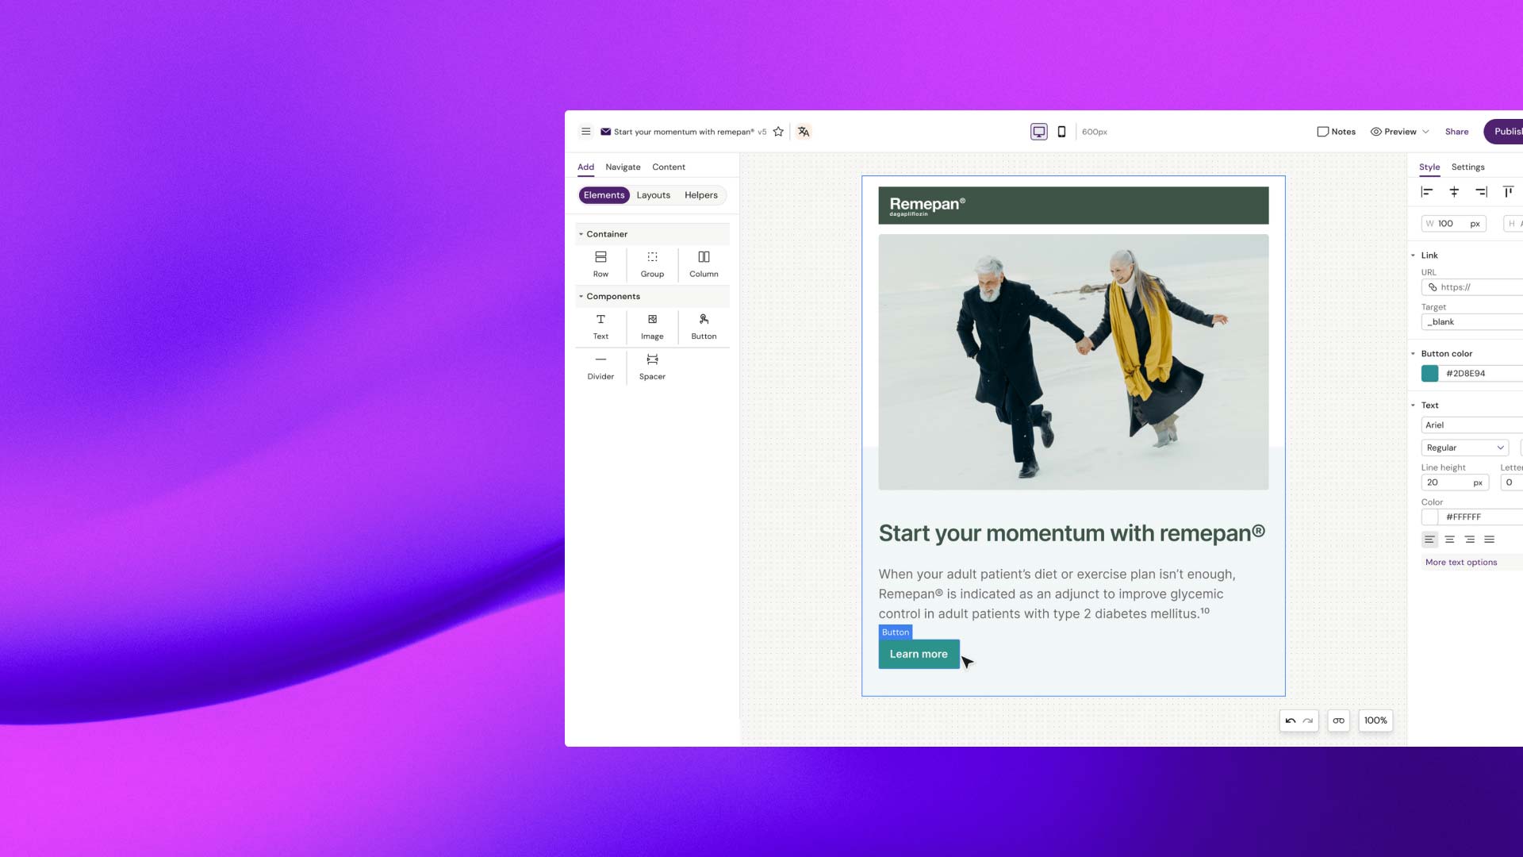Add a Divider component
This screenshot has width=1523, height=857.
point(600,367)
